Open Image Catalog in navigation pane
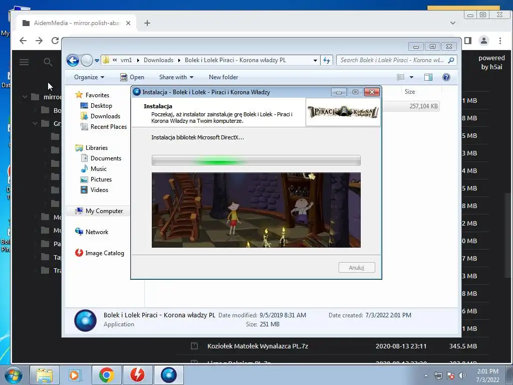The height and width of the screenshot is (385, 513). coord(100,253)
